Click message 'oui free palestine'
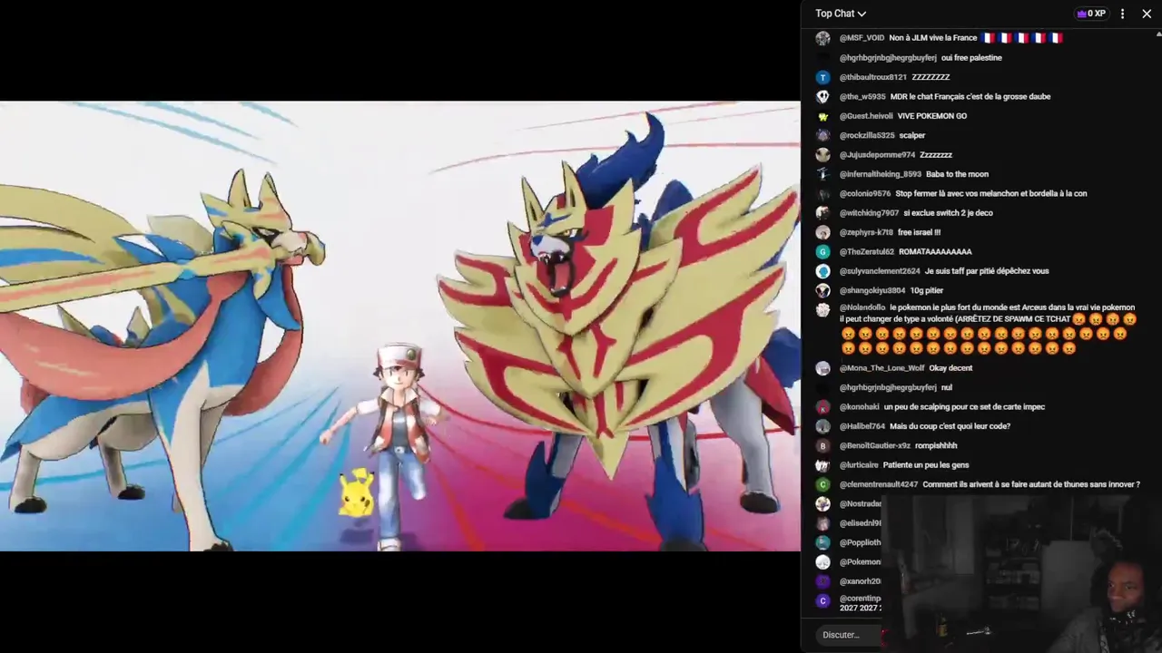Viewport: 1162px width, 653px height. point(971,58)
